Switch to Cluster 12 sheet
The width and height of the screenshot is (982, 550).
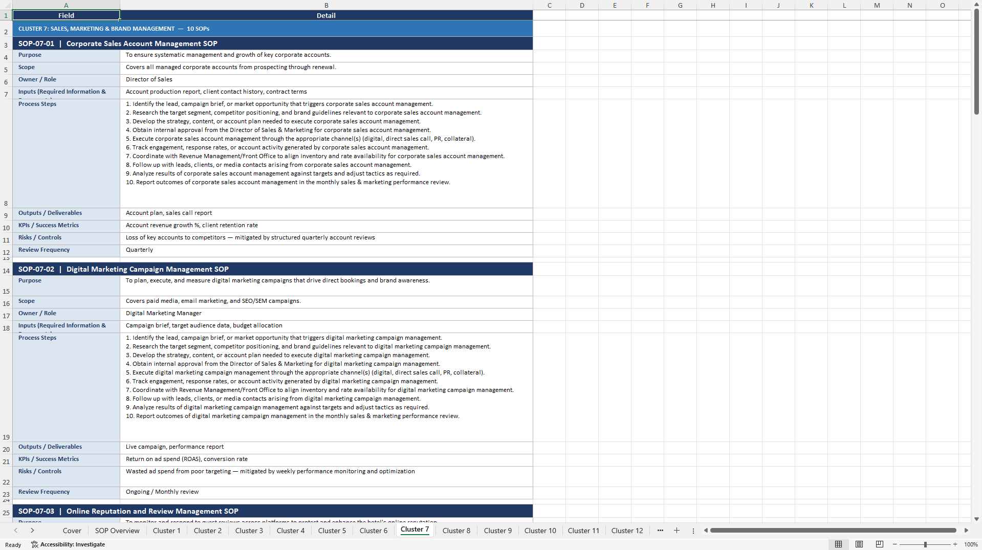pyautogui.click(x=627, y=531)
